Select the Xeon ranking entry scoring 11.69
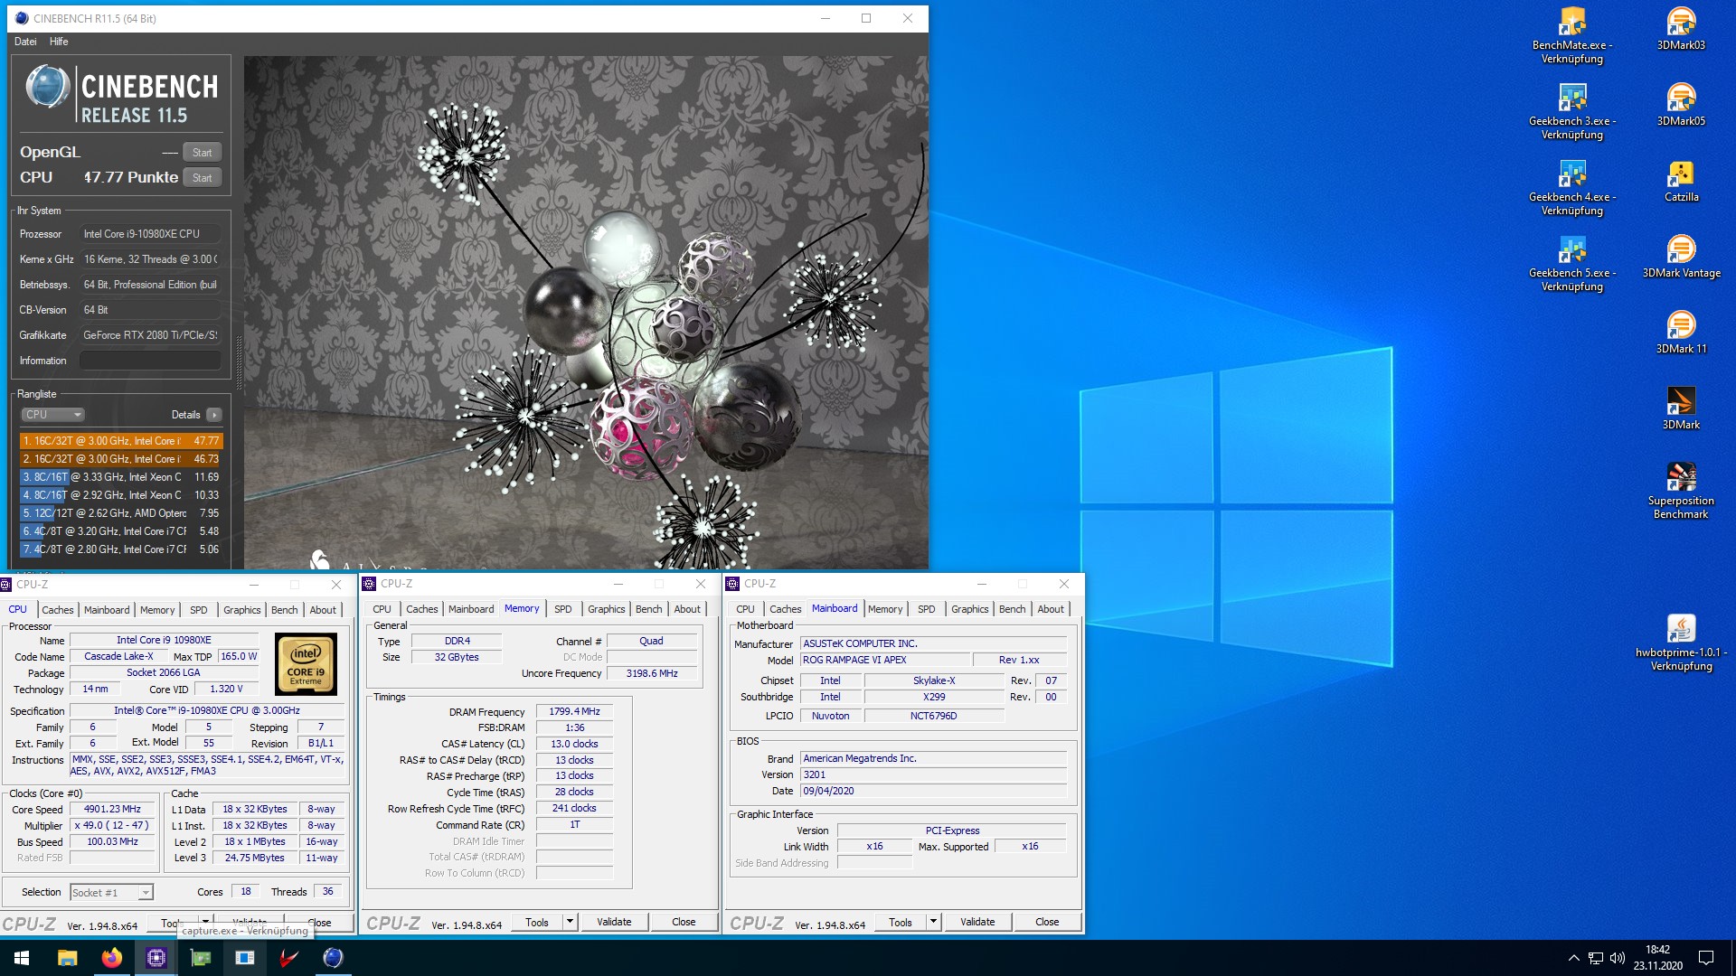The height and width of the screenshot is (976, 1736). click(121, 477)
